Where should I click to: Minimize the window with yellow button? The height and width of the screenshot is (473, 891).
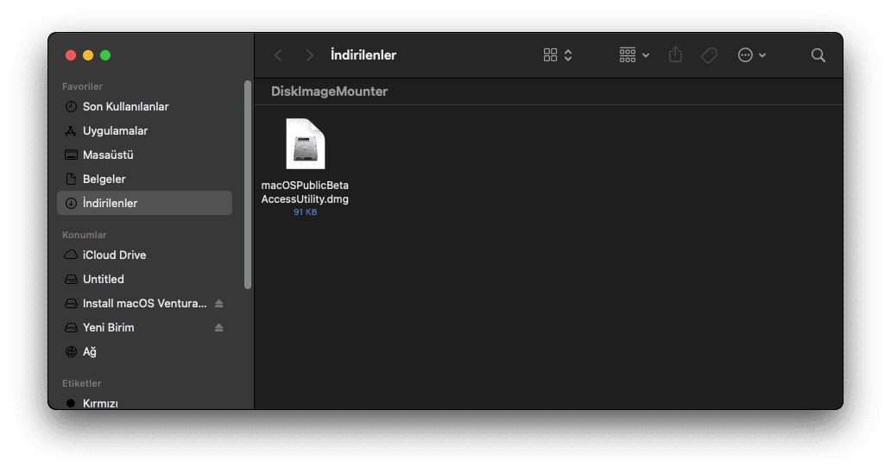tap(88, 55)
